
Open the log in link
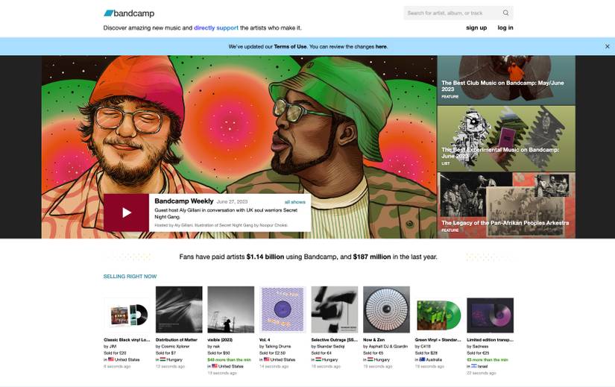[x=505, y=28]
